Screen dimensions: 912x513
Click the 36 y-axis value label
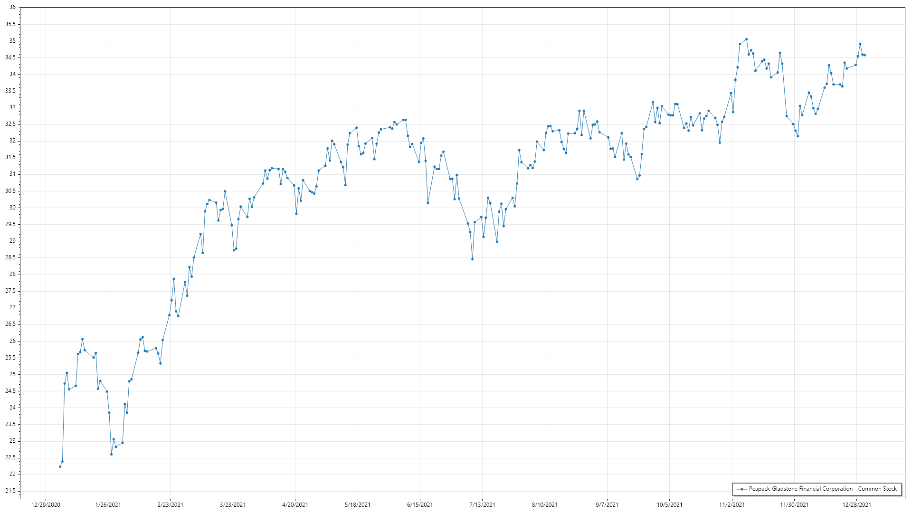pos(12,8)
